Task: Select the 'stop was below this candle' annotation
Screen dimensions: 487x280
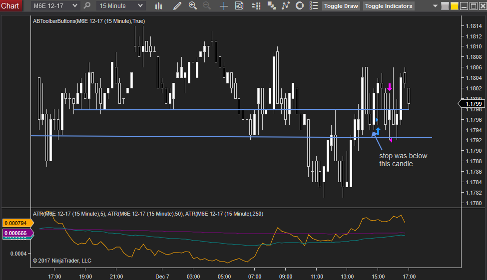Action: click(403, 160)
